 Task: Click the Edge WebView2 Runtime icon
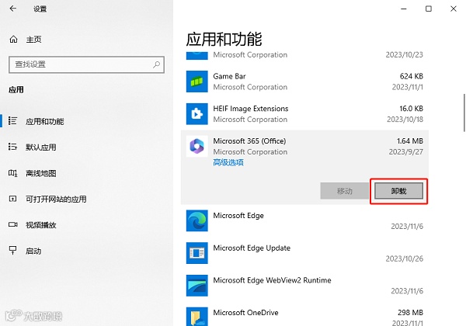pos(196,286)
